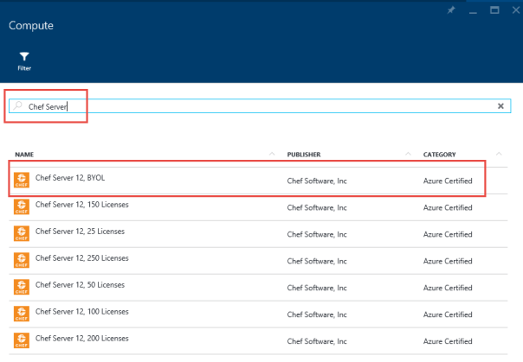This screenshot has width=523, height=362.
Task: Click the search magnifier icon
Action: (18, 106)
